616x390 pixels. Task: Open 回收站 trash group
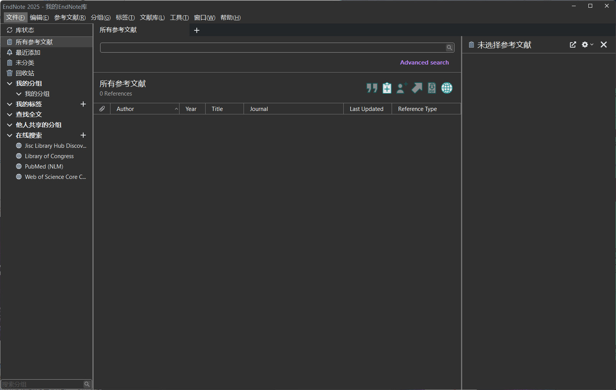(46, 73)
